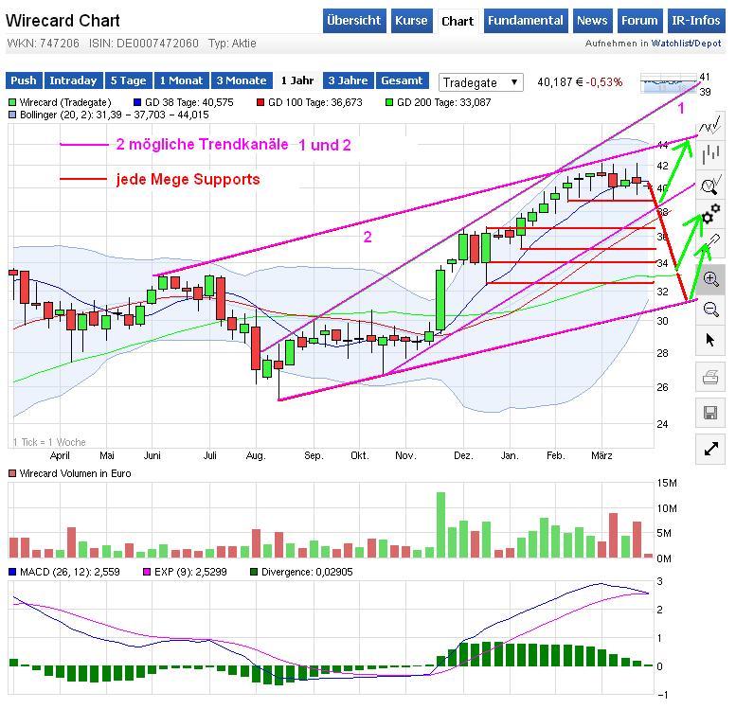Screen dimensions: 736x709
Task: Open the IR-Infos tab
Action: coord(695,21)
